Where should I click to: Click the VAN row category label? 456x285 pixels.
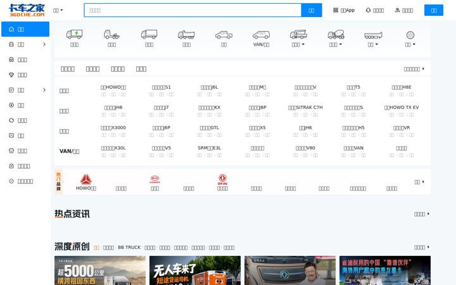tap(69, 151)
